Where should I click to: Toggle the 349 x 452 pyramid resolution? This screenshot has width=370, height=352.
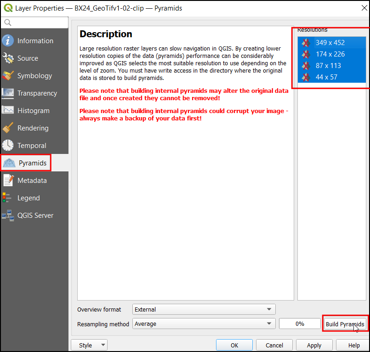330,43
